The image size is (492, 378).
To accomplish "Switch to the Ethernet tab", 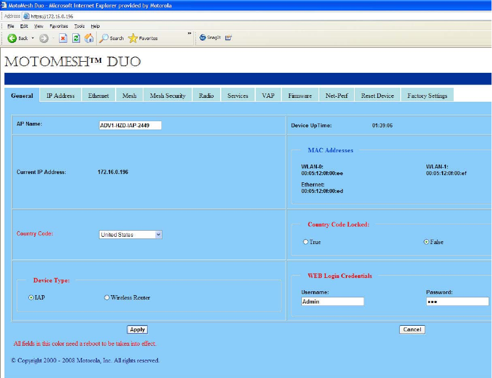I will point(98,96).
